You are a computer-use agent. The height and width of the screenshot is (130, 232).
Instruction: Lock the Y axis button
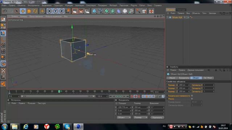pyautogui.click(x=55, y=11)
